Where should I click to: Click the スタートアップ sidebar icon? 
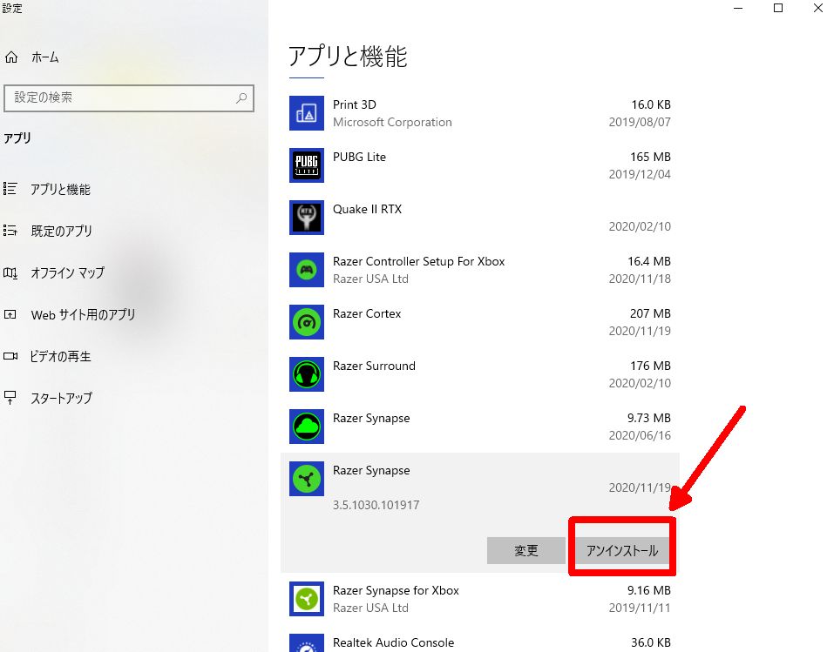[x=10, y=398]
